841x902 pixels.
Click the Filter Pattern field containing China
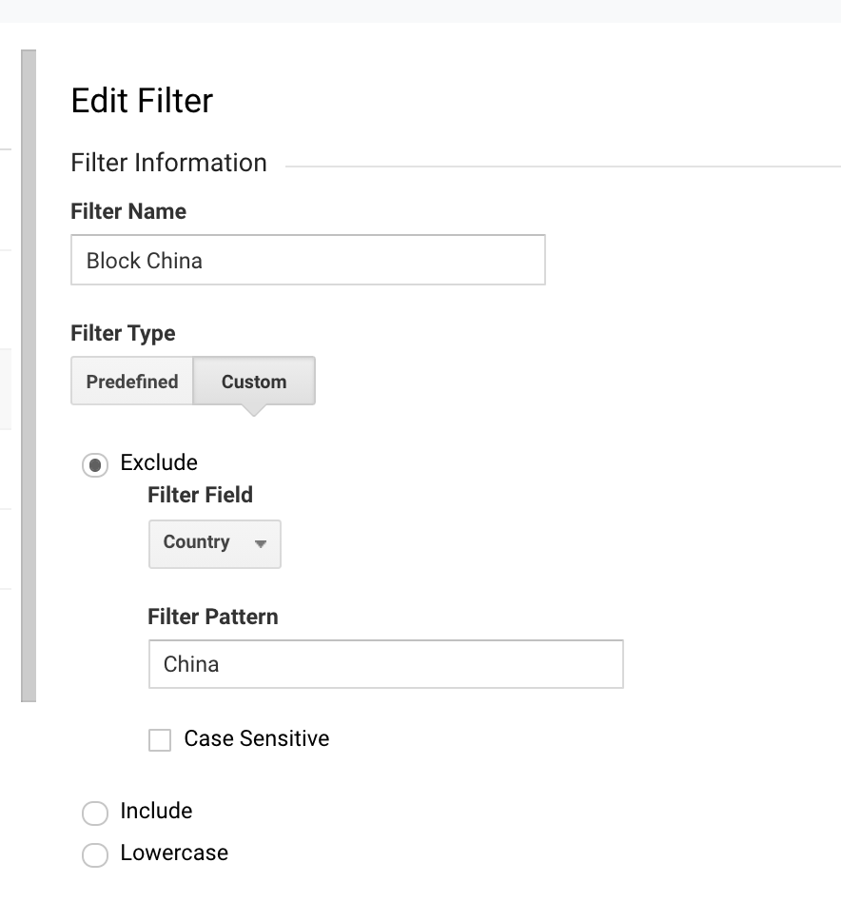[385, 664]
